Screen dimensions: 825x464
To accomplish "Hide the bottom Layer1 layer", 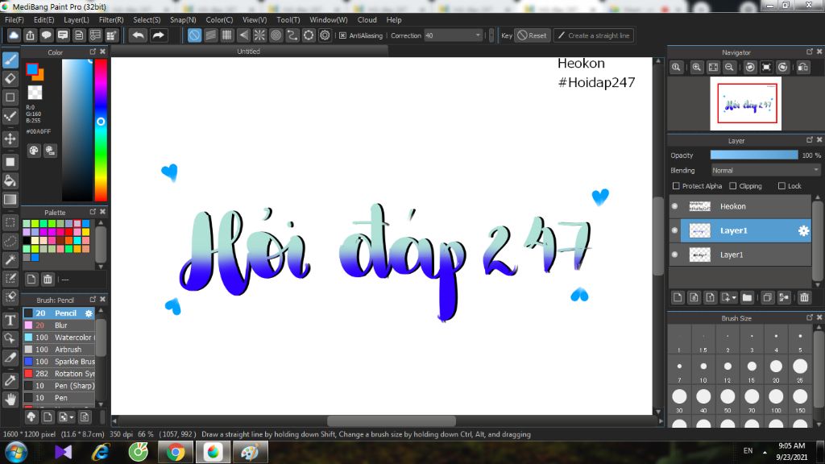I will pos(675,255).
